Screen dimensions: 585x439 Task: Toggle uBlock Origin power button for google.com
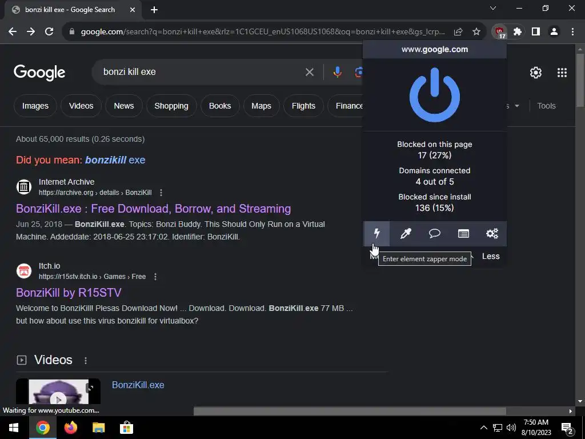click(435, 95)
